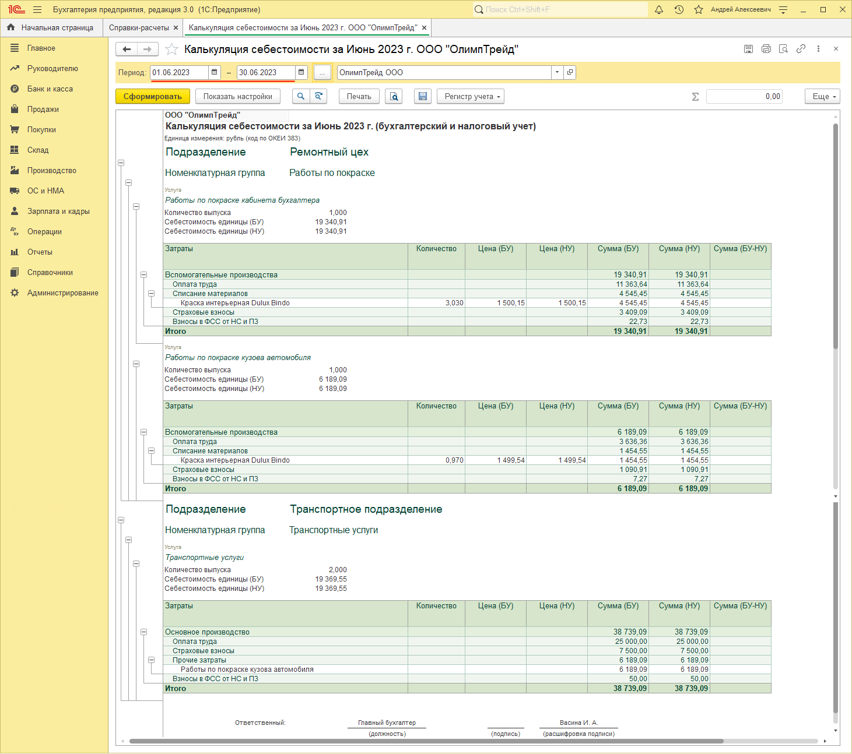Click the search field Поиск Ctrl+Shift+F
The height and width of the screenshot is (754, 852).
point(560,9)
